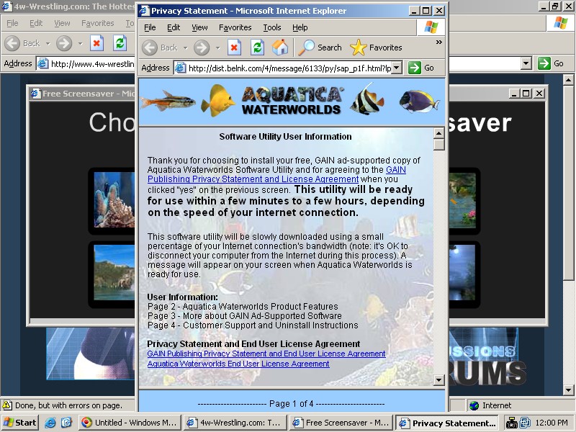
Task: Click the page icon in 4w-Wrestling address bar
Action: point(43,63)
